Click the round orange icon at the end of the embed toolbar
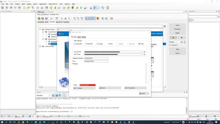Viewport: 220px width, 124px height. point(111,18)
